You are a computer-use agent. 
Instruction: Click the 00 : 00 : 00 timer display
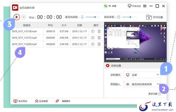click(50, 17)
